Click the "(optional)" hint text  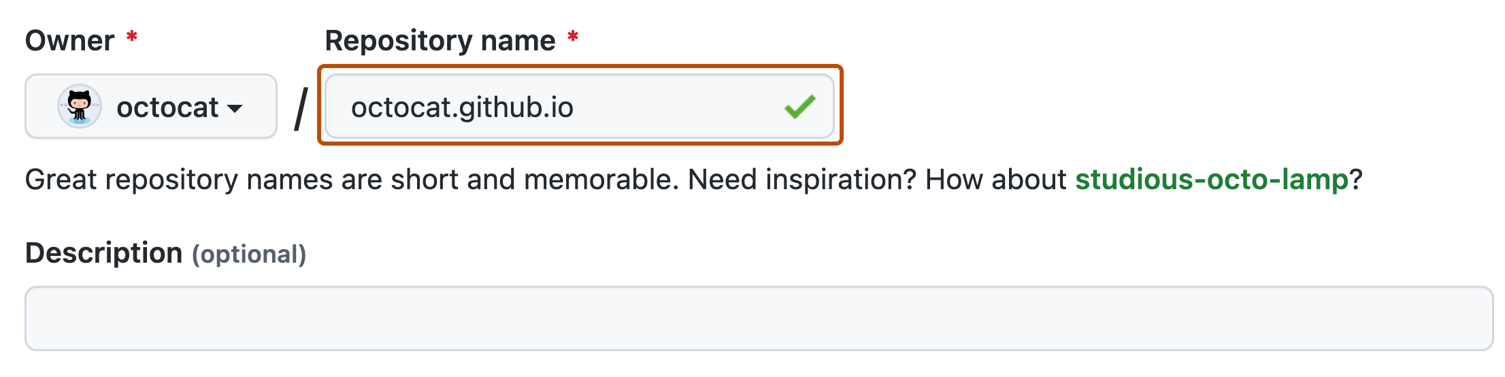249,255
